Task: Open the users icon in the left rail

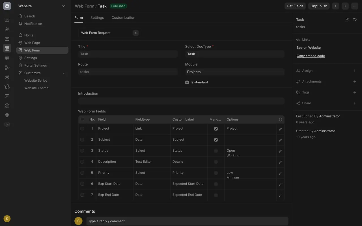Action: (x=7, y=29)
